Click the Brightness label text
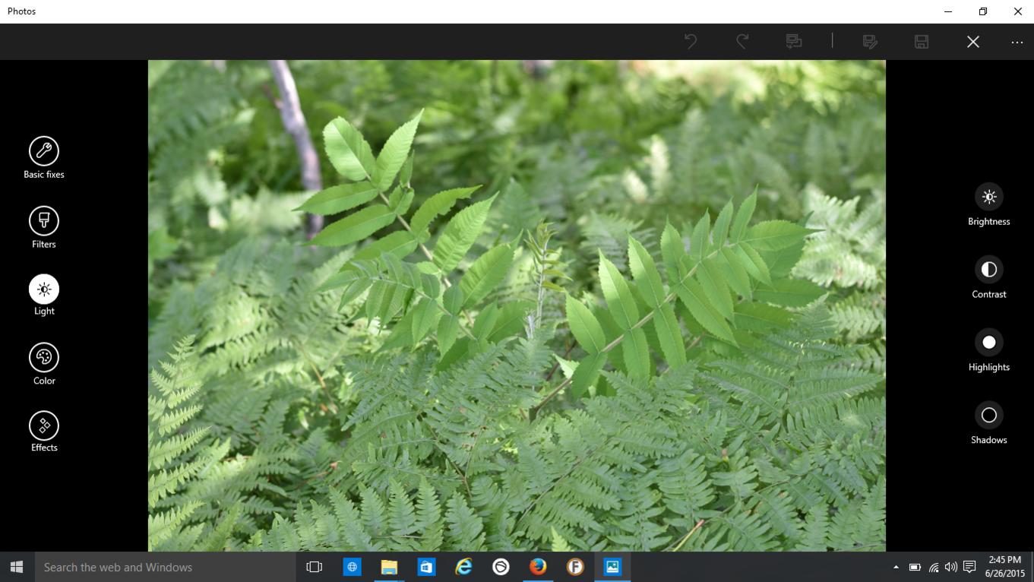Screen dimensions: 1034x582 (x=988, y=222)
